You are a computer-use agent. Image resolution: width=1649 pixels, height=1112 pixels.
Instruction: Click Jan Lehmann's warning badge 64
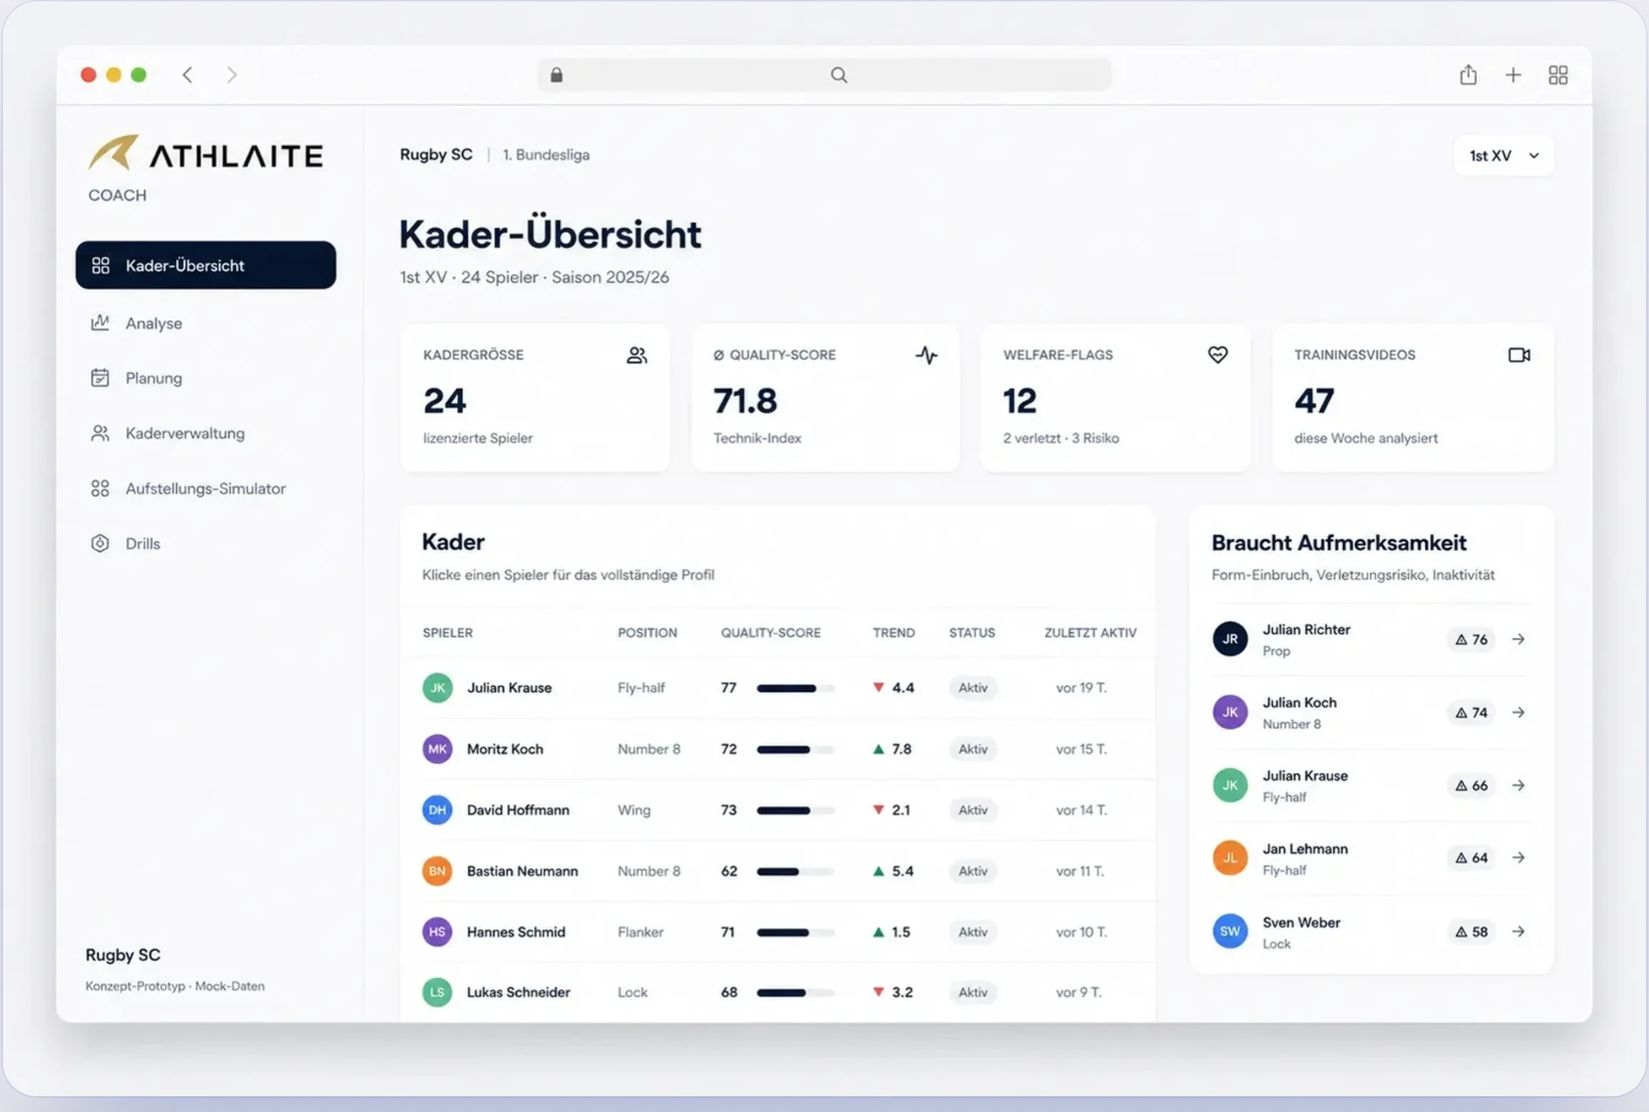[1471, 858]
